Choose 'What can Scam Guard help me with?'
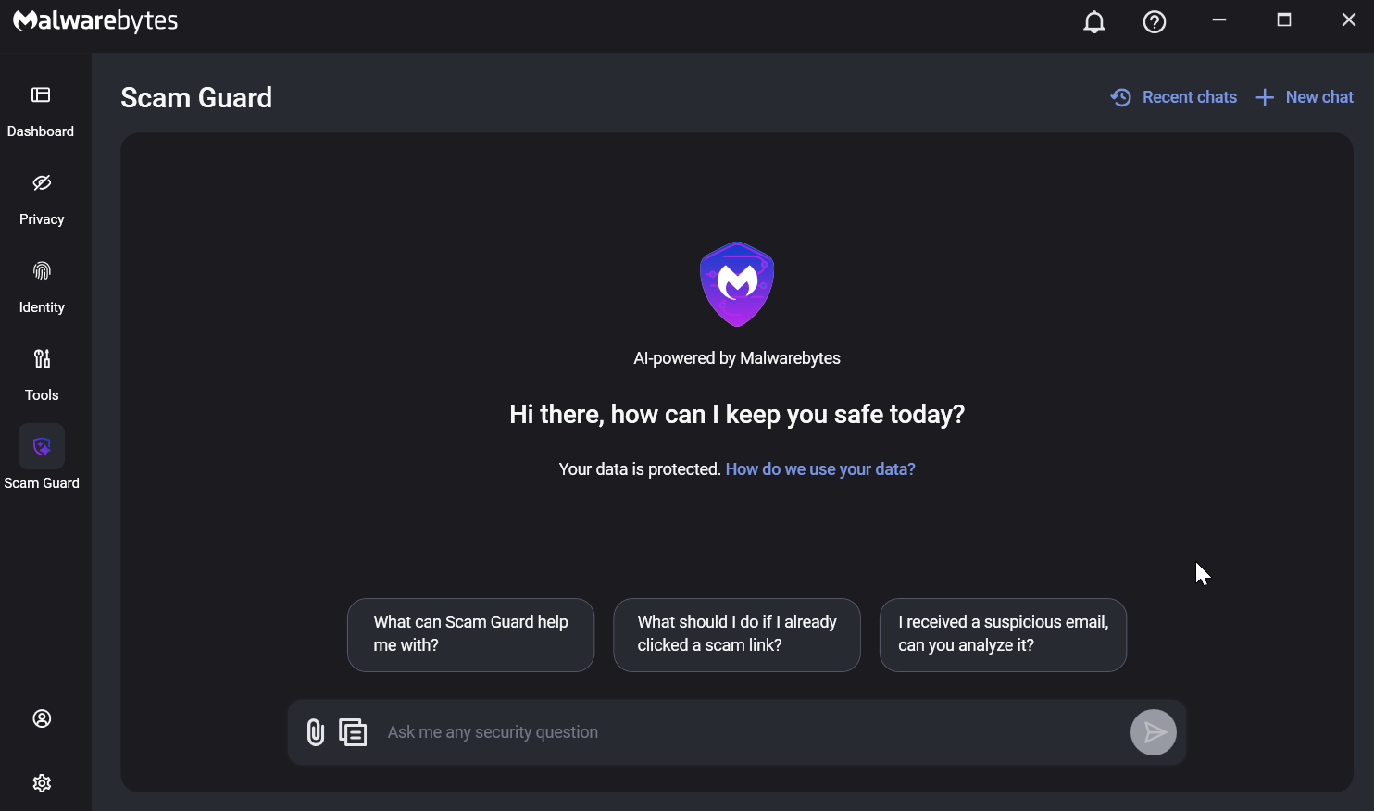Screen dimensions: 1374x811 [470, 635]
